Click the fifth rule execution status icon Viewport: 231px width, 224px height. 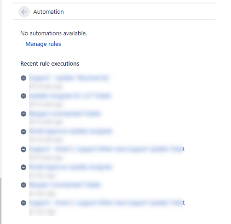[x=23, y=149]
